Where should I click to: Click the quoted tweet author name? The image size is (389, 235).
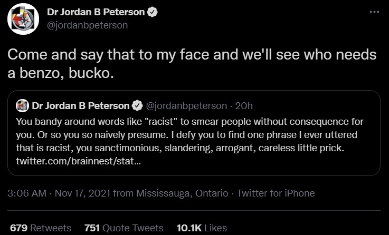81,106
